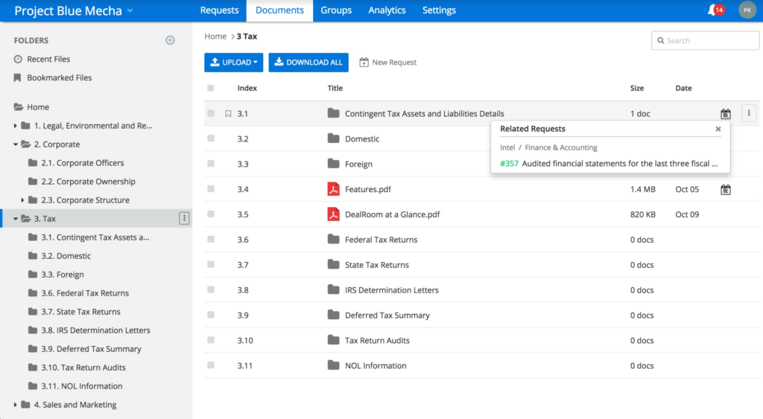Tick the checkbox for State Tax Returns row
Image resolution: width=763 pixels, height=419 pixels.
pos(211,264)
